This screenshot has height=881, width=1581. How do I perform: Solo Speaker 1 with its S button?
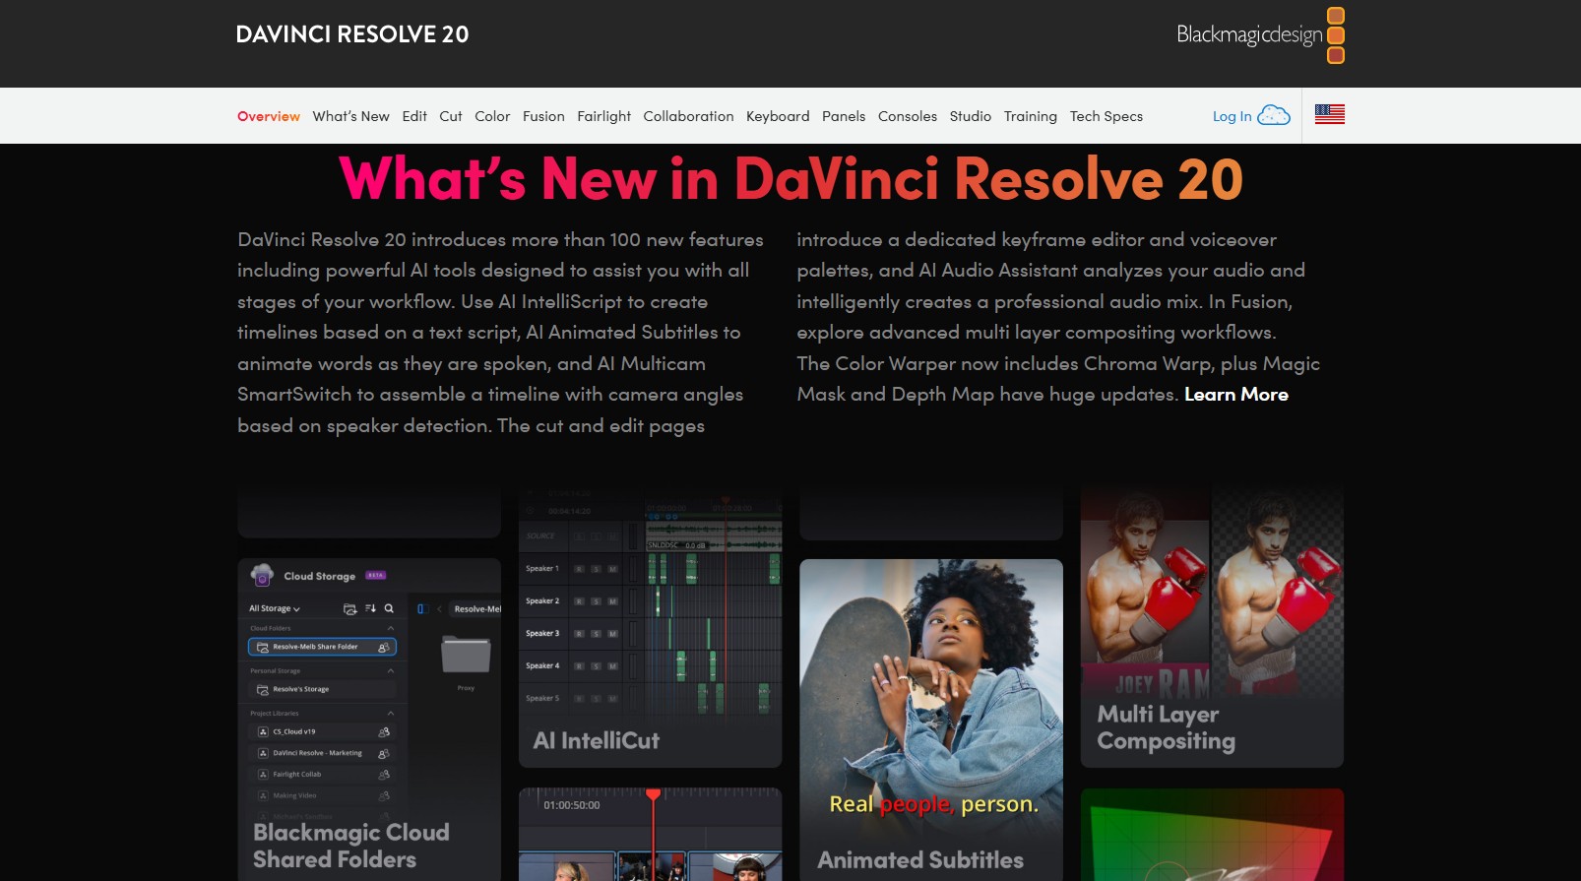[x=596, y=569]
